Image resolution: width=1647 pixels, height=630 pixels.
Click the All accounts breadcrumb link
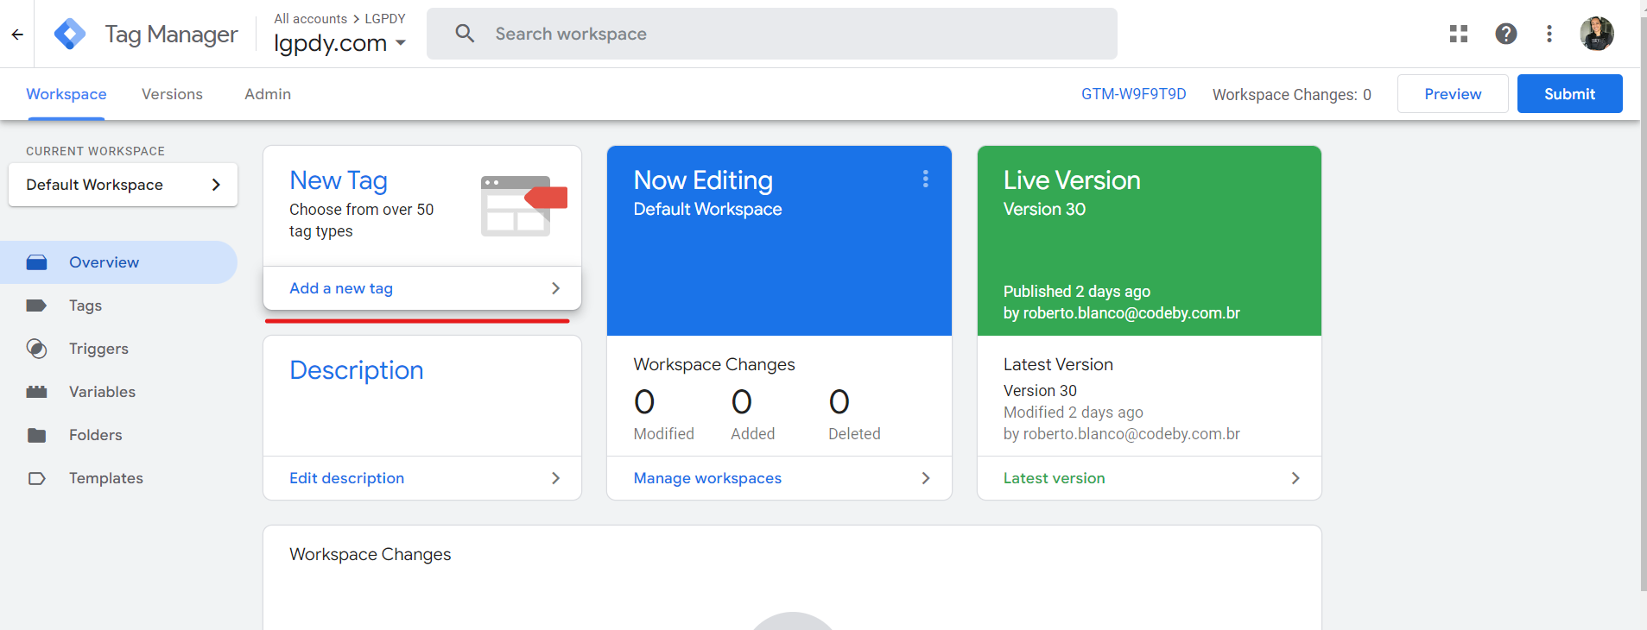(x=311, y=18)
